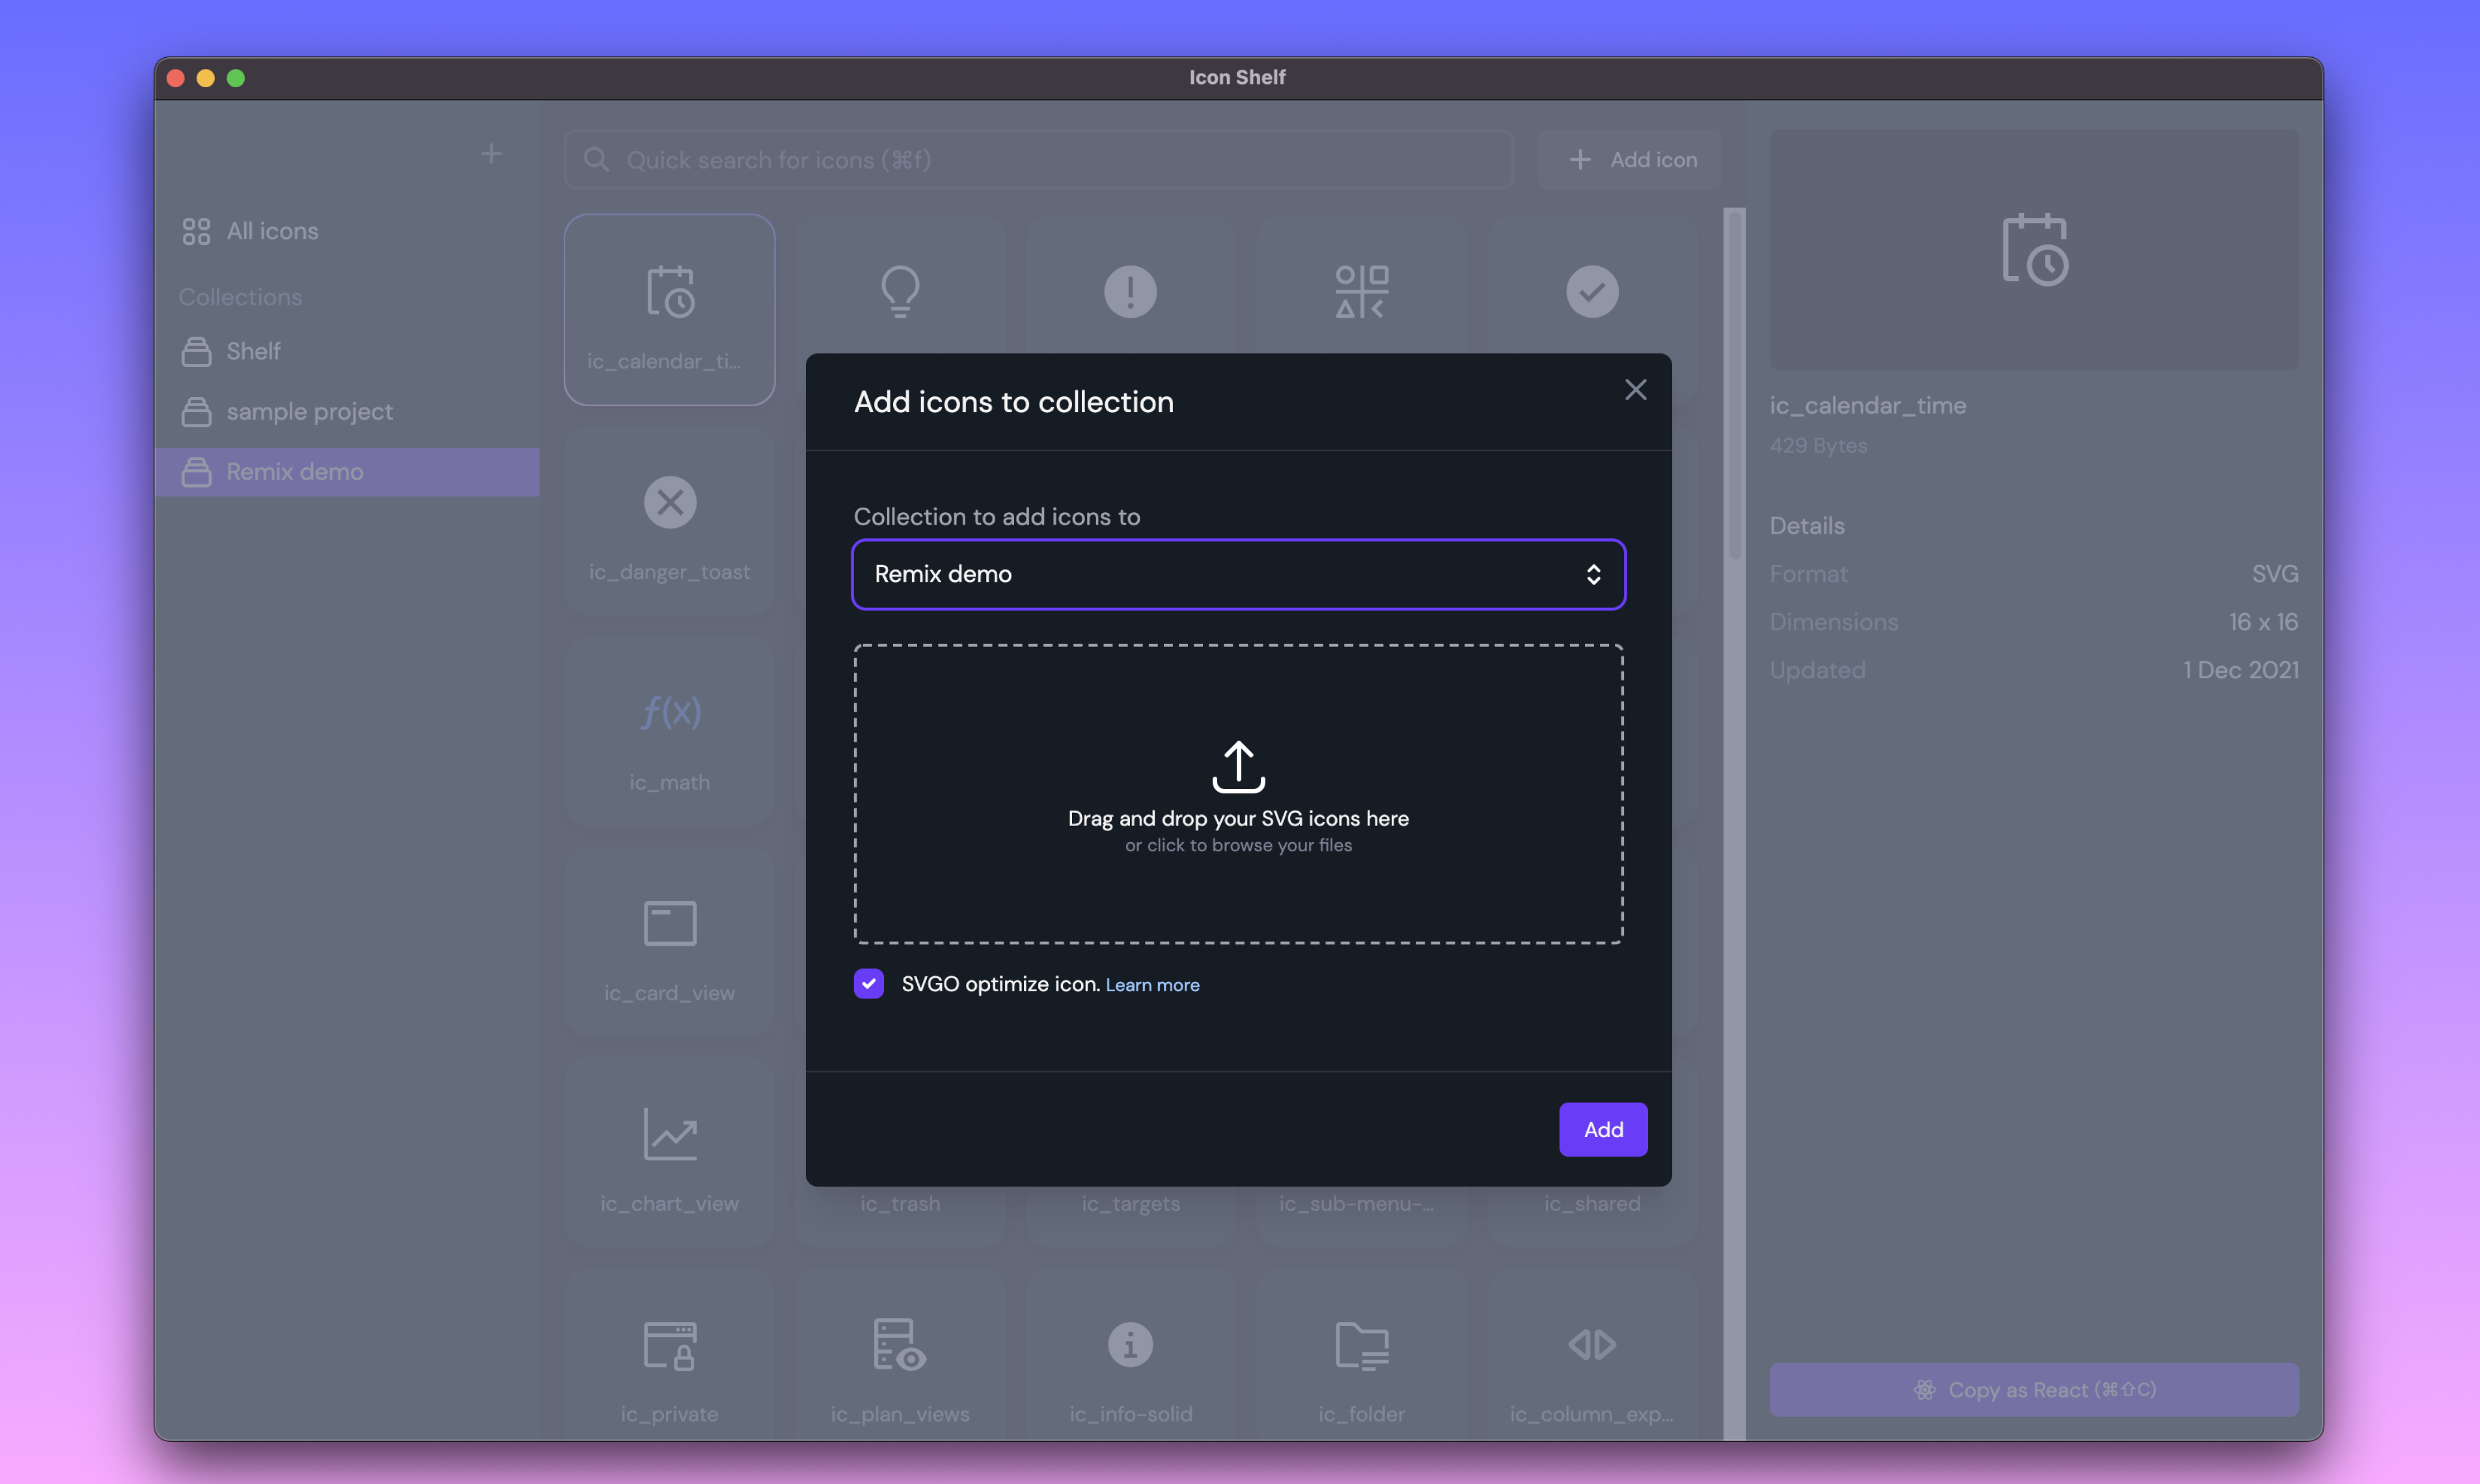Click the Remix demo bucket icon
2480x1484 pixels.
(x=196, y=472)
